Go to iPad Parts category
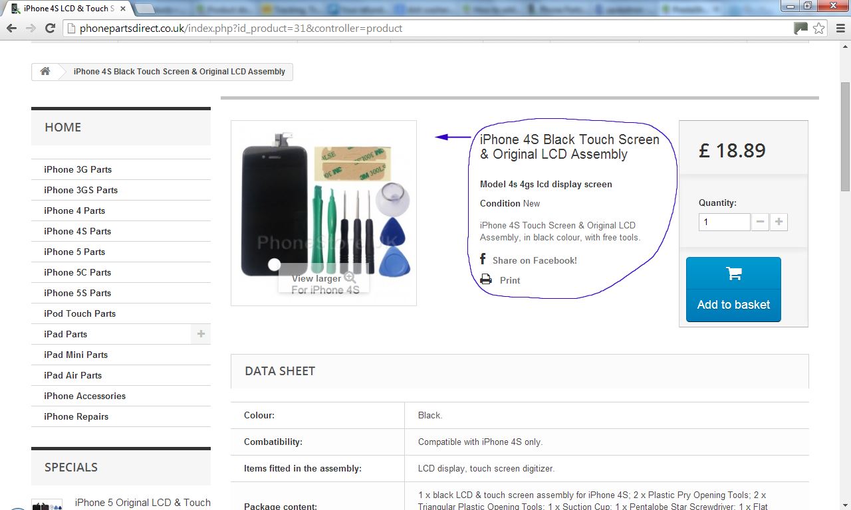Screen dimensions: 851x510 [65, 334]
